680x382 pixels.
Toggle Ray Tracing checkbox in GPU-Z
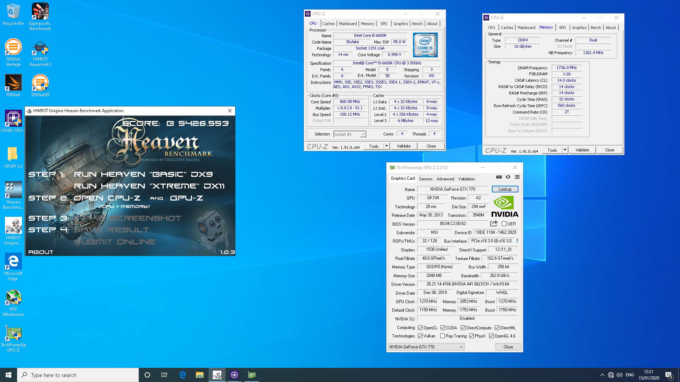click(x=442, y=336)
